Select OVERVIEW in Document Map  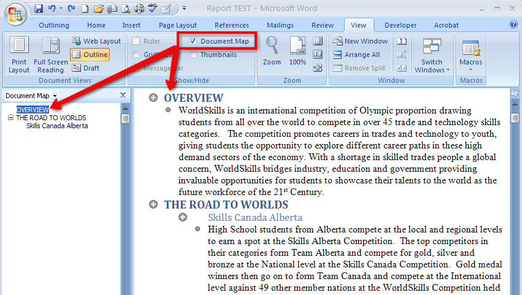(33, 110)
